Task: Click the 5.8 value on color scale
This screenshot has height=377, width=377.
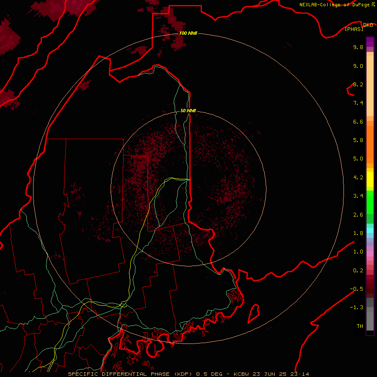Action: [x=358, y=140]
